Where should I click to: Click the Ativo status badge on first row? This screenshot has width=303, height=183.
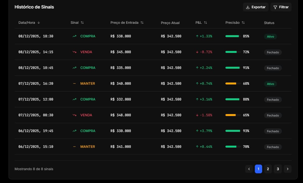[270, 37]
